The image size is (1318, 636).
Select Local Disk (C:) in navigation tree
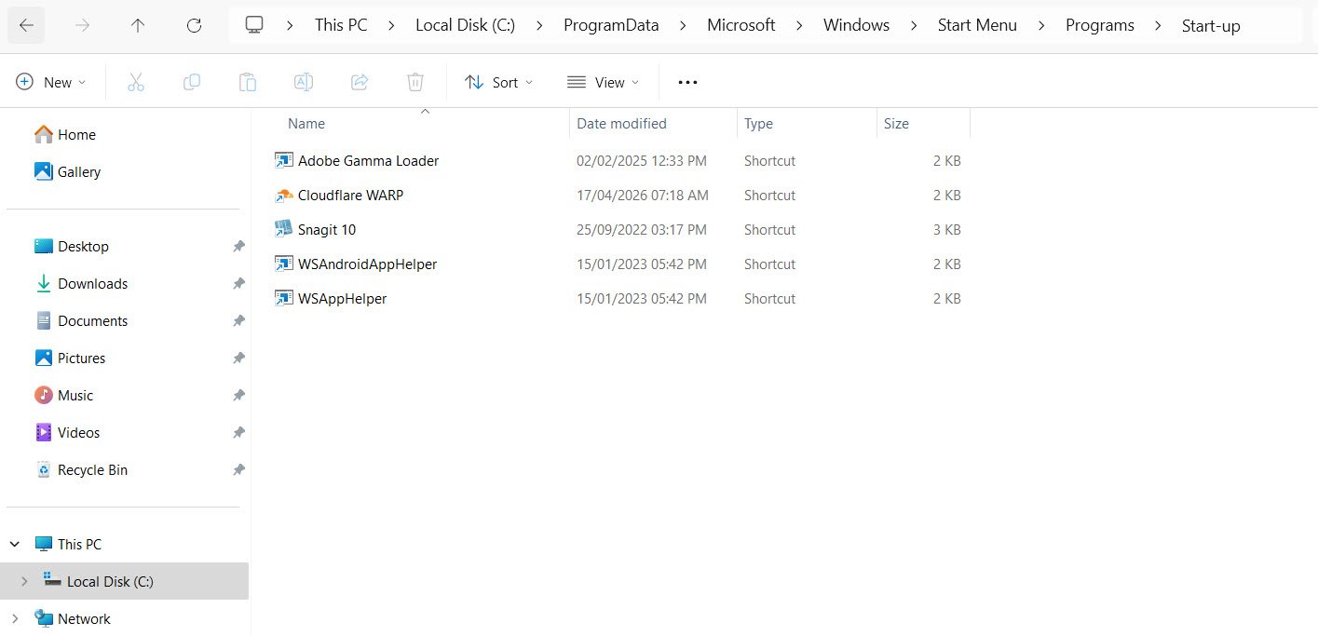(x=110, y=581)
